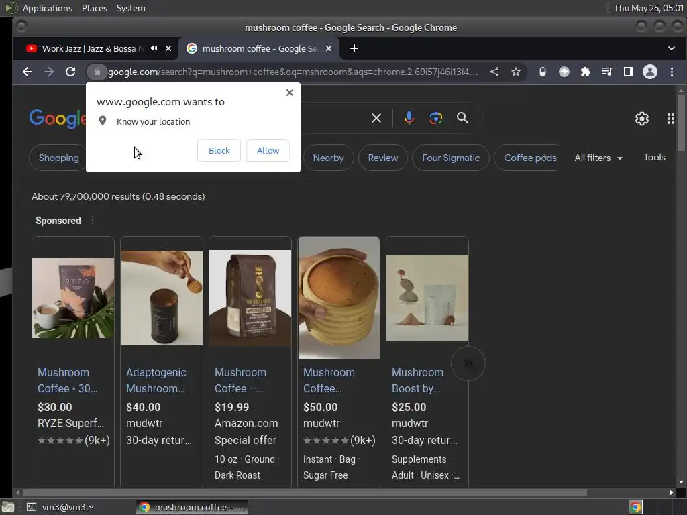
Task: Close the mushroom coffee Google tab
Action: point(329,48)
